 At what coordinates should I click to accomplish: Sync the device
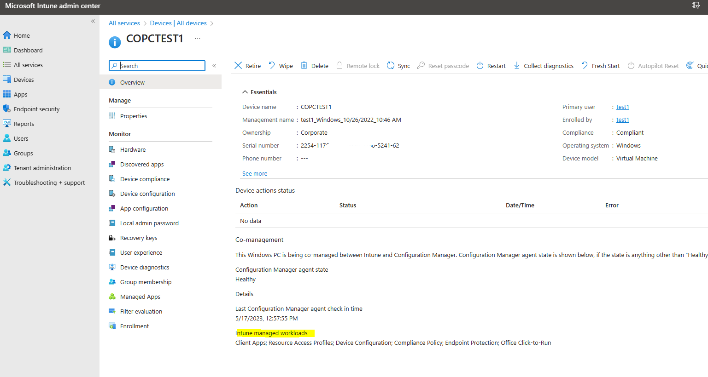tap(398, 66)
